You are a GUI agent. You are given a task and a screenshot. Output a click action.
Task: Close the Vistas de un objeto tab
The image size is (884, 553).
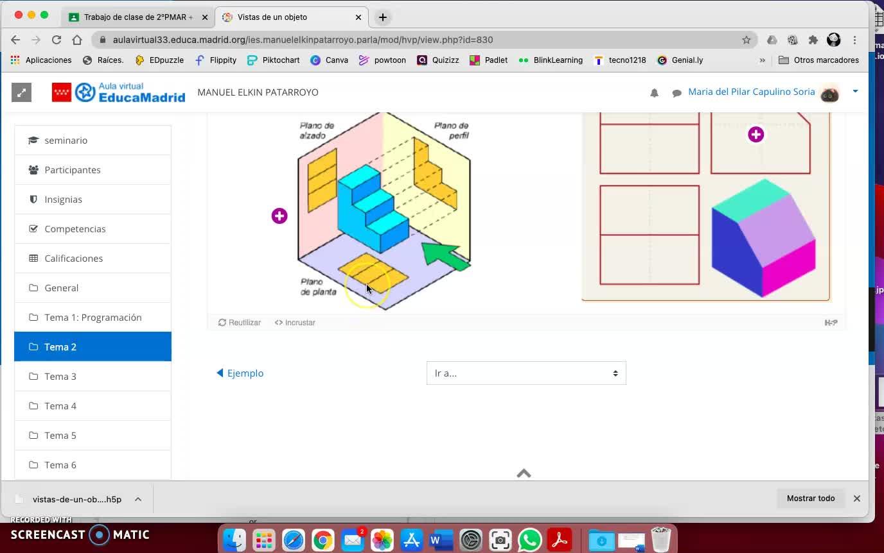pos(358,17)
